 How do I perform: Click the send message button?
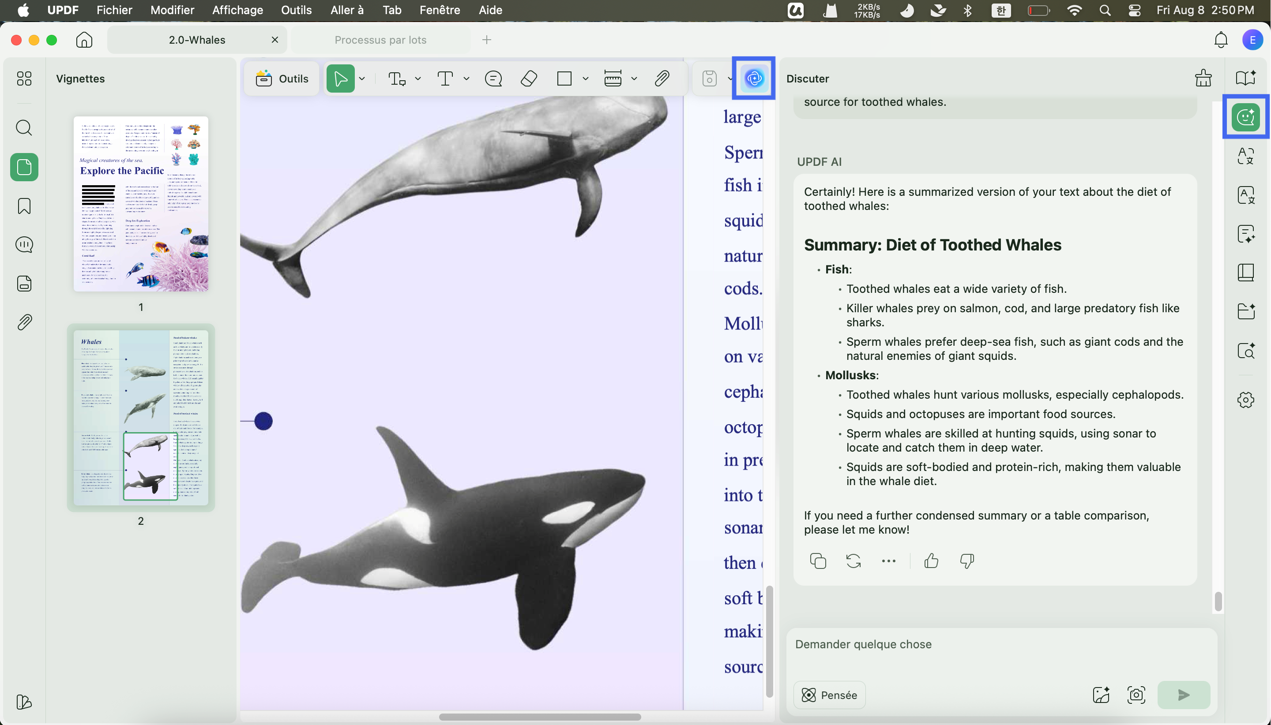tap(1184, 695)
